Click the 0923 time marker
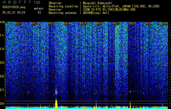The height and width of the screenshot is (109, 171). pyautogui.click(x=51, y=23)
